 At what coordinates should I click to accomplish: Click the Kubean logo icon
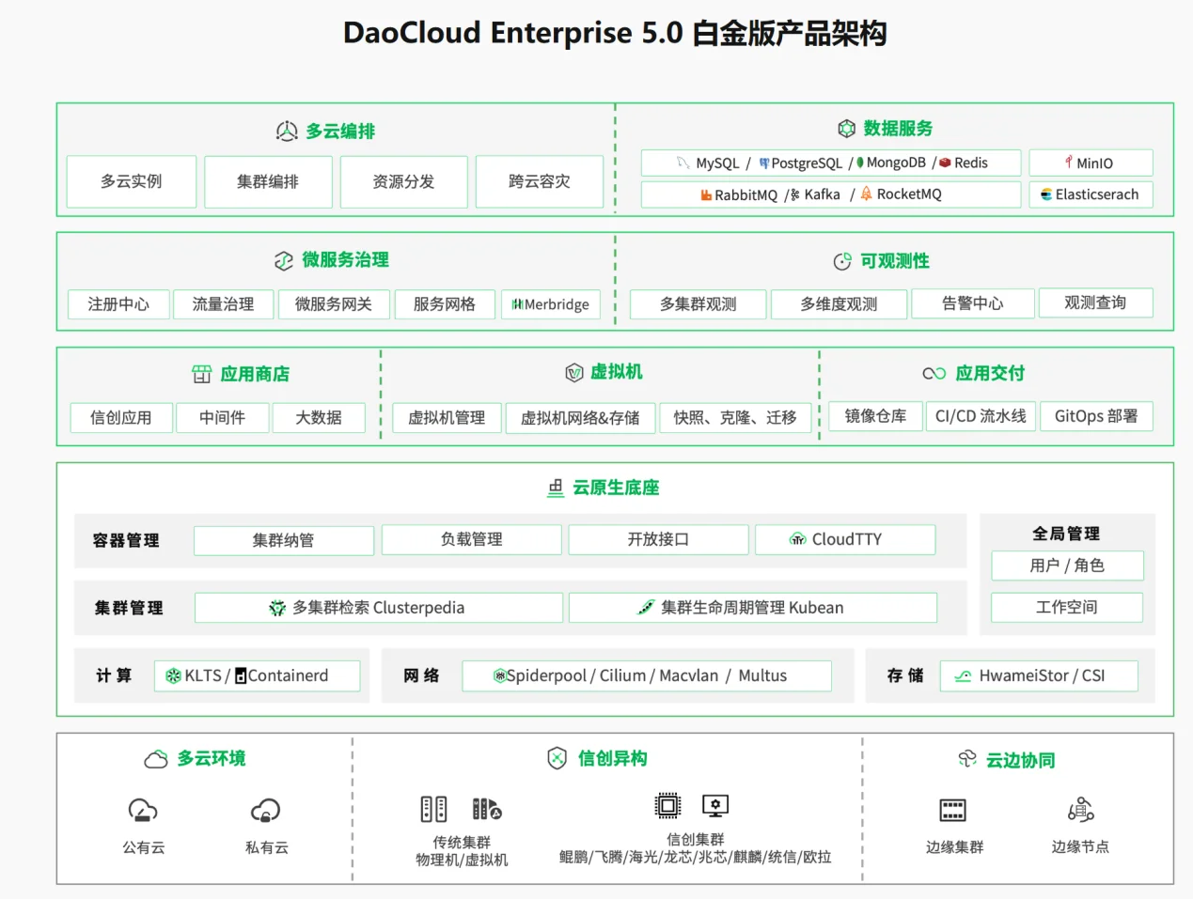pos(646,608)
